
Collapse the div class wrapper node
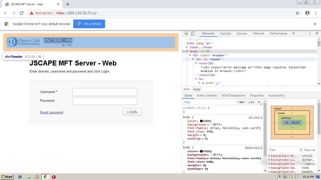click(x=190, y=55)
